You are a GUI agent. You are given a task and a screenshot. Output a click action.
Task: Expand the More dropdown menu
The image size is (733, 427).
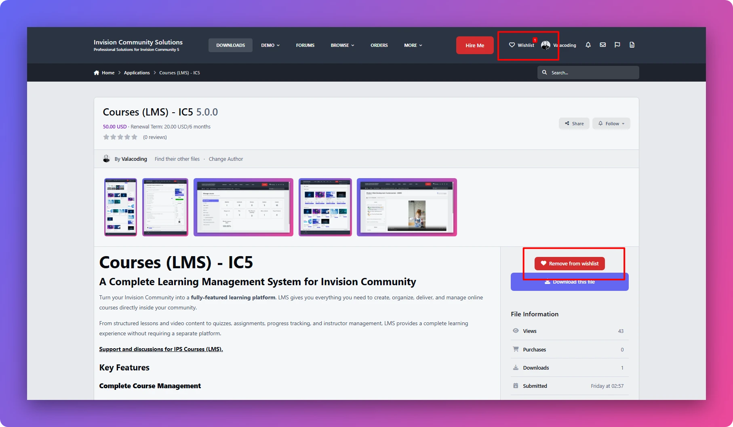[413, 45]
